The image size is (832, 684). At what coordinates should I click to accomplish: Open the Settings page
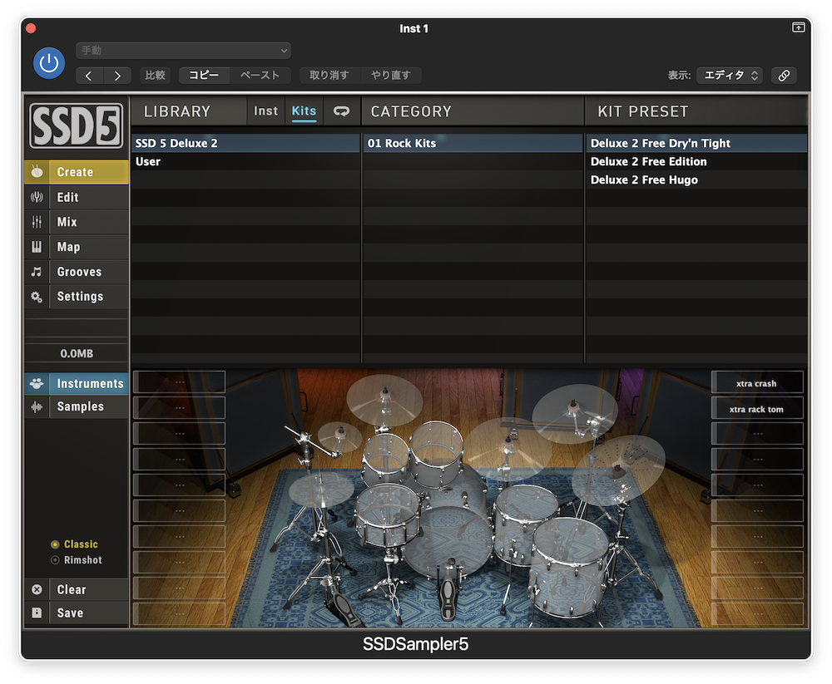pyautogui.click(x=77, y=297)
